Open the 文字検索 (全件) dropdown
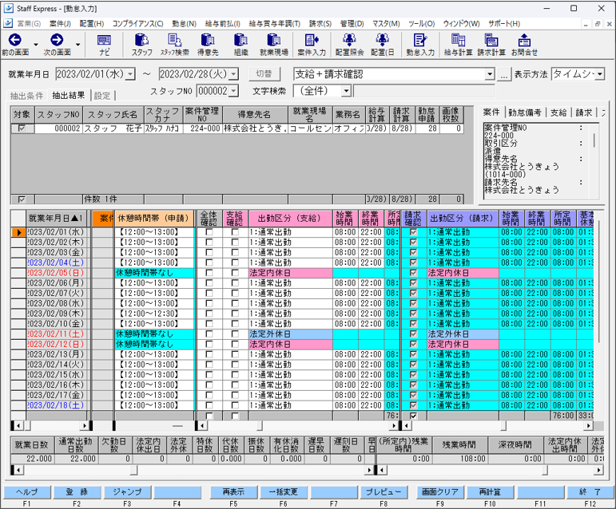Screen dimensions: 616x509 (346, 92)
